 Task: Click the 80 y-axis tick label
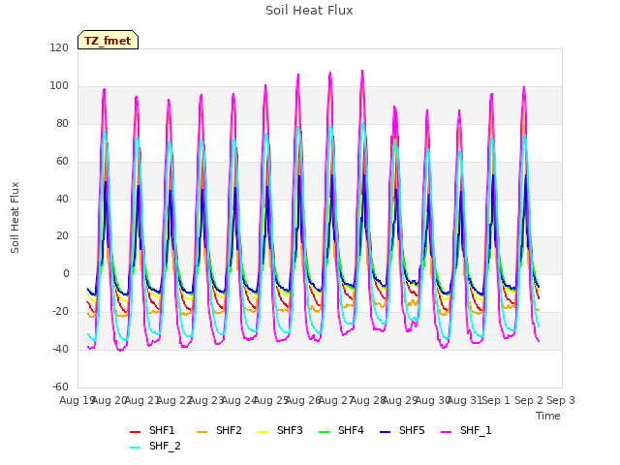(62, 124)
